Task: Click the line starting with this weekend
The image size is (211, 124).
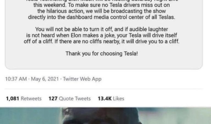Action: [102, 5]
